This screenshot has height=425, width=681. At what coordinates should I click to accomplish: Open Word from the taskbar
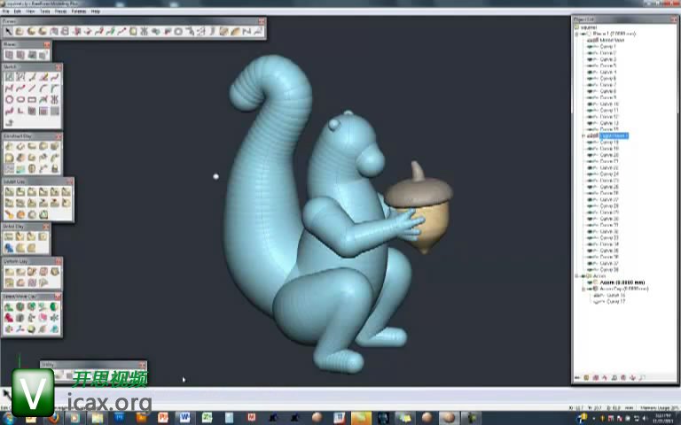click(185, 418)
